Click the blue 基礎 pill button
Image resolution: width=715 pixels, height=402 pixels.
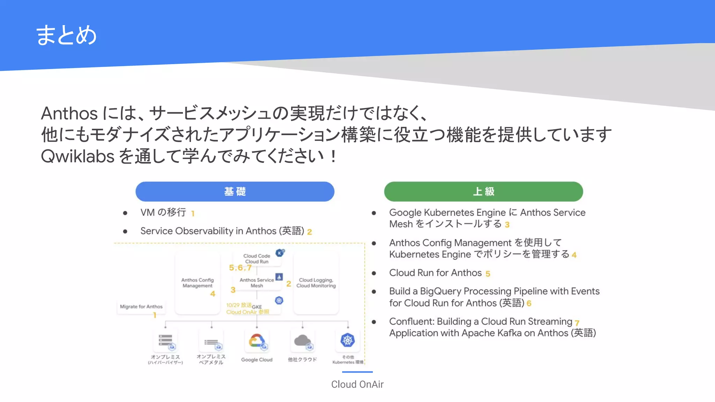point(235,191)
